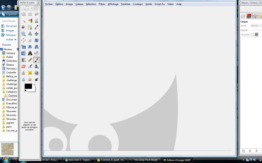262x163 pixels.
Task: Click the black foreground color swatch
Action: click(x=28, y=86)
